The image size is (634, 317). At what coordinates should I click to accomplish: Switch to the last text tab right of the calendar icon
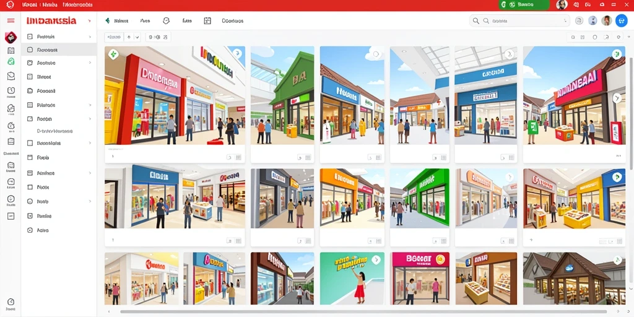click(x=233, y=20)
